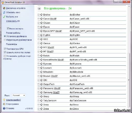Click the driver icon next to Mitsubishi
This screenshot has width=132, height=113.
point(41,72)
